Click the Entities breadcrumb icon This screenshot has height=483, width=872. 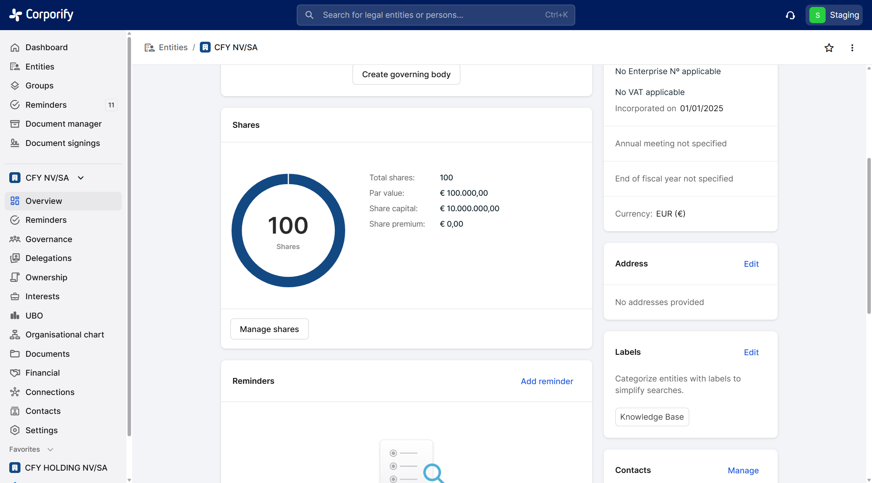149,47
